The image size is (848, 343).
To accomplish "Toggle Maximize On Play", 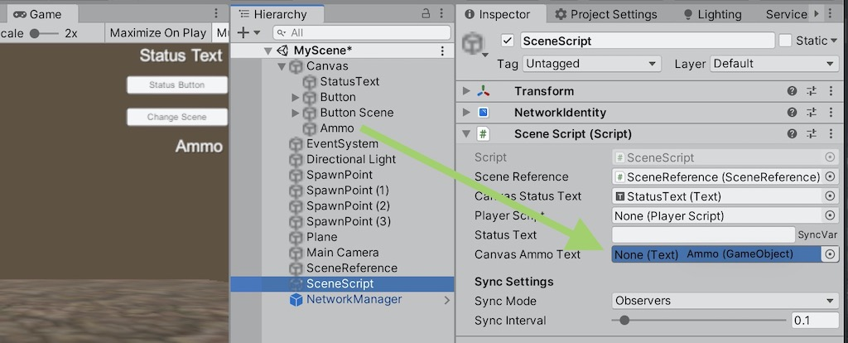I will click(157, 33).
